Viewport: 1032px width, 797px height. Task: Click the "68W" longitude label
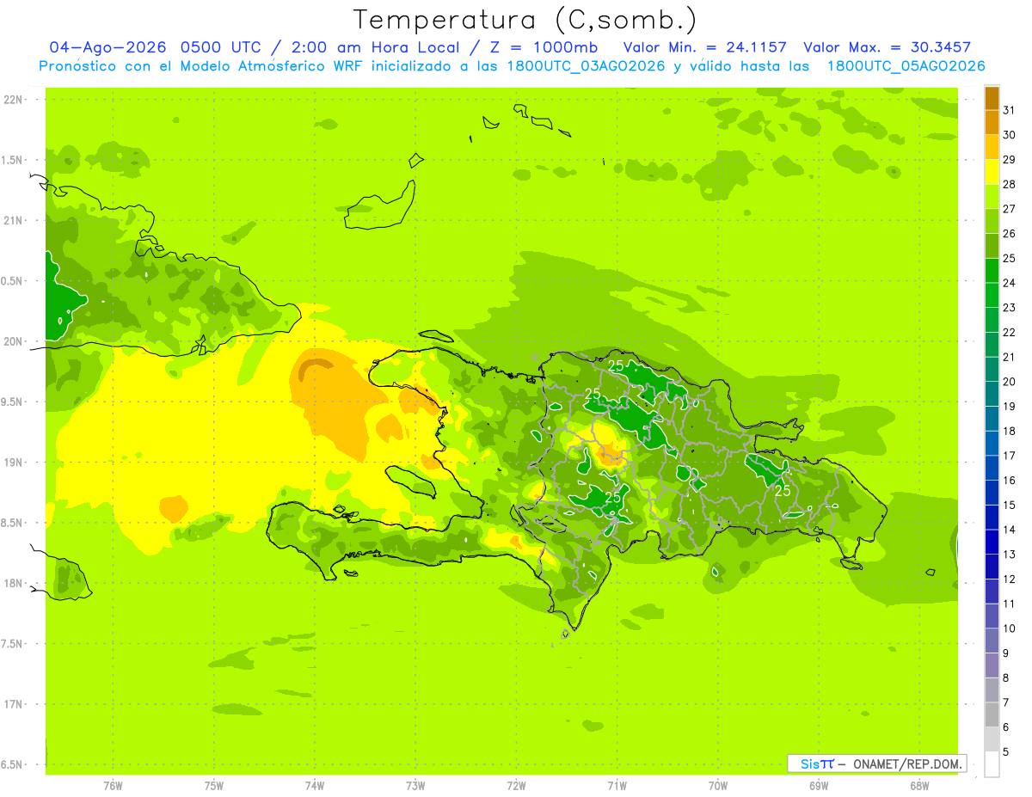coord(919,786)
